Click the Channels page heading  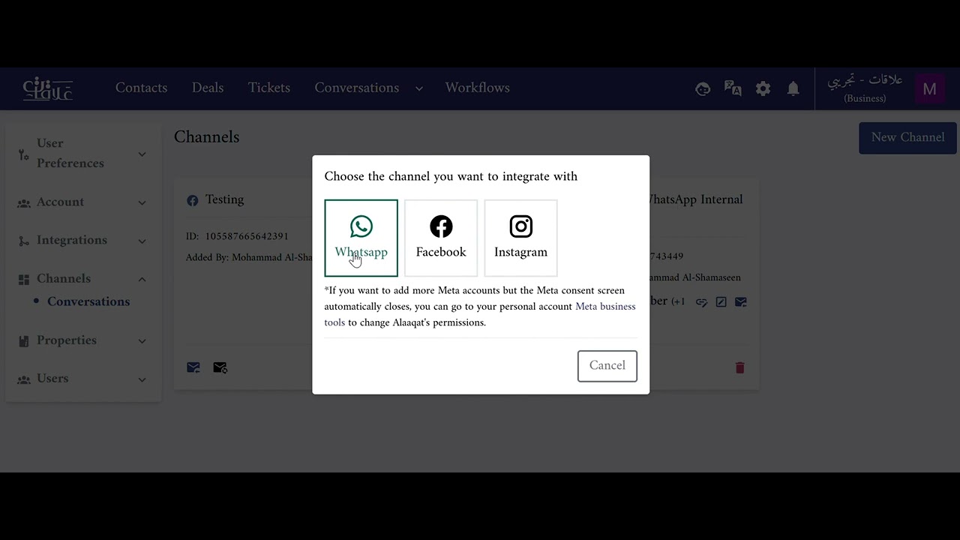206,137
